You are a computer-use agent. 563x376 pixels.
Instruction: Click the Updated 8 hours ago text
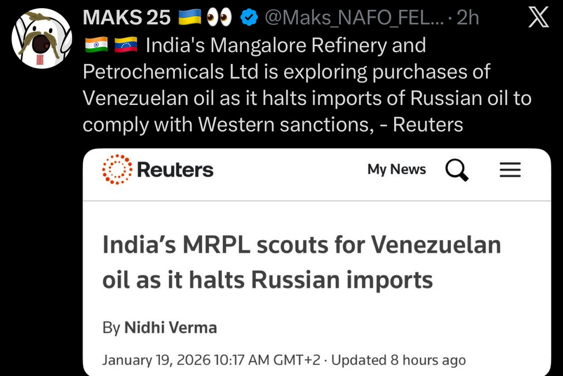[x=399, y=361]
